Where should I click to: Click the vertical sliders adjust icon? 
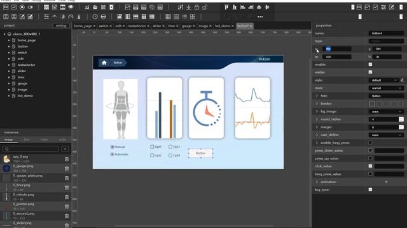pos(181,7)
